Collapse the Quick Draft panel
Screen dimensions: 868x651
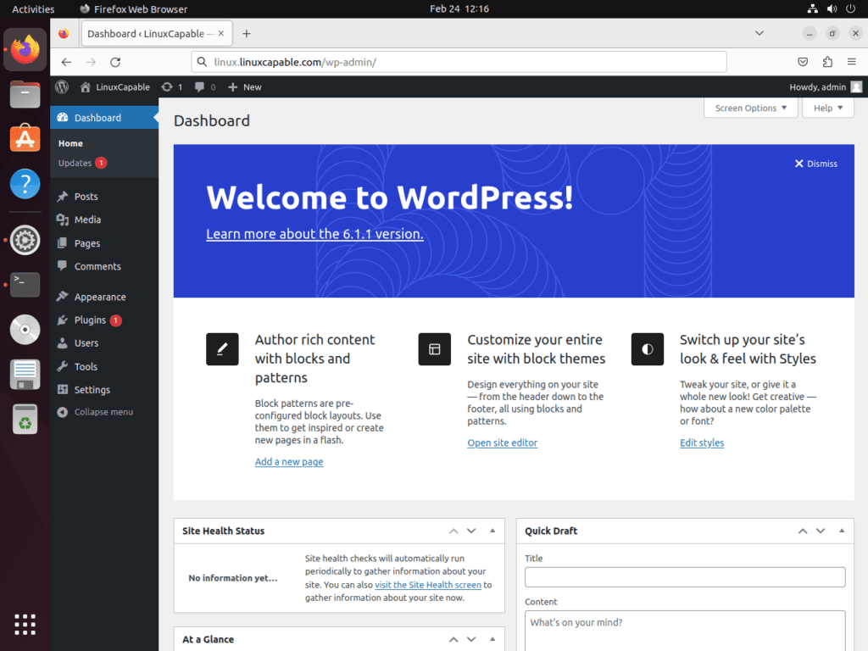click(842, 531)
